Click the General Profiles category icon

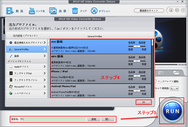click(11, 49)
